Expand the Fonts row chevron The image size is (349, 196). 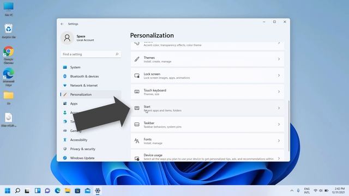279,141
